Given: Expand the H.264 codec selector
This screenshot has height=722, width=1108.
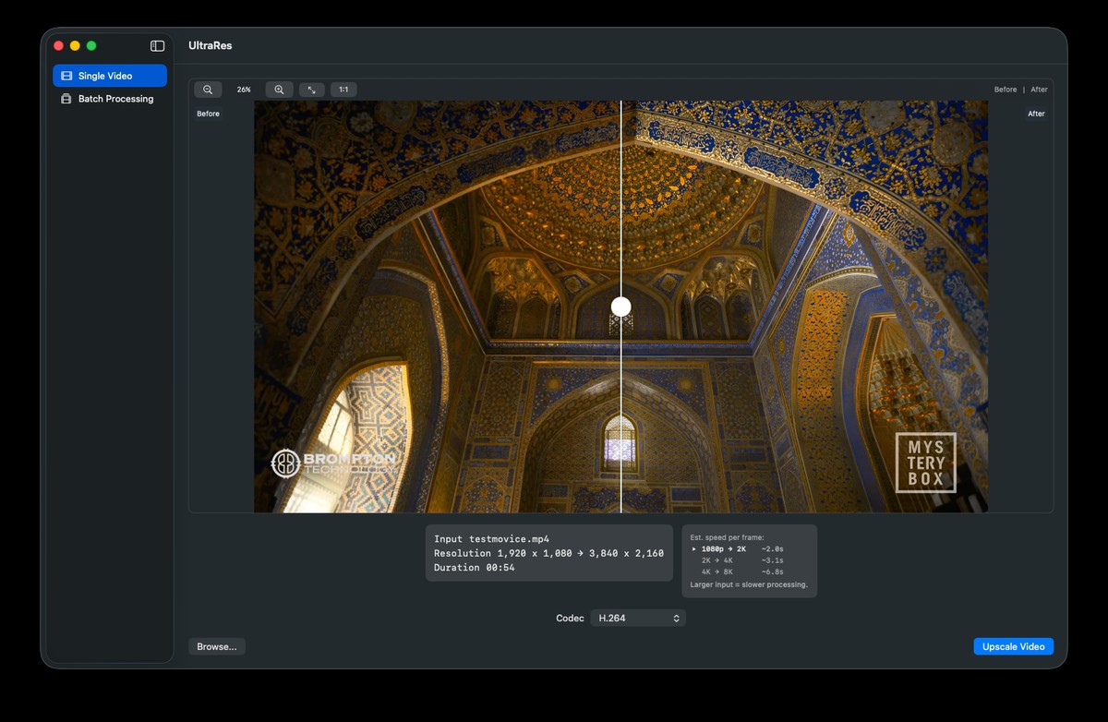Looking at the screenshot, I should click(638, 618).
